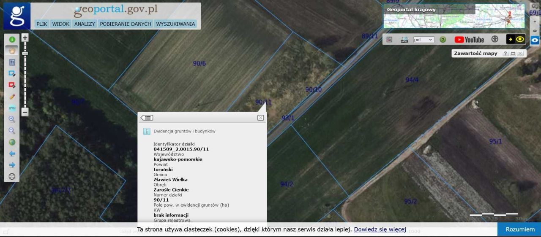541x237 pixels.
Task: Open the YouTube channel link
Action: click(469, 40)
